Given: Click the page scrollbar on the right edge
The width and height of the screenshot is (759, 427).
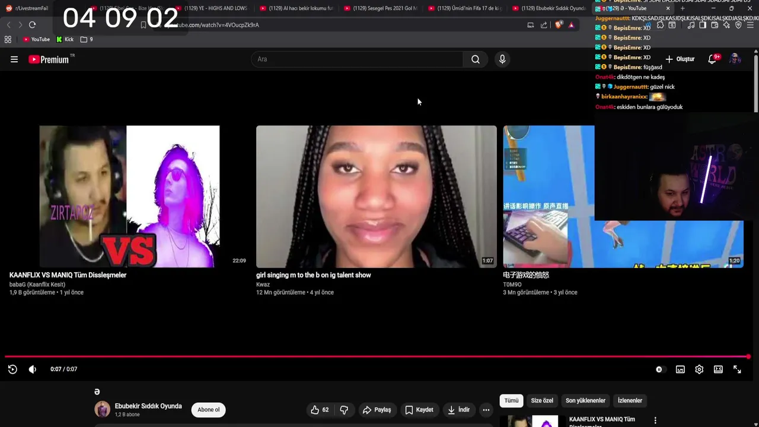Looking at the screenshot, I should [x=756, y=83].
